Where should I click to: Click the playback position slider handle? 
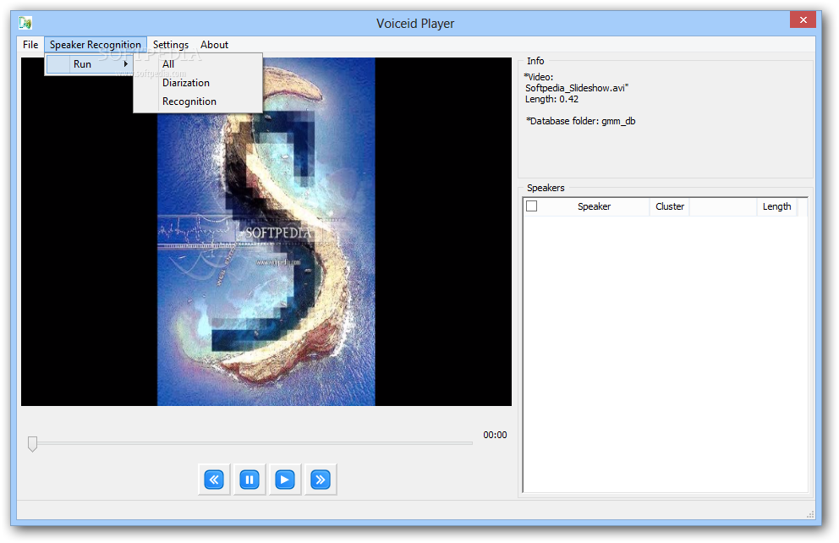coord(33,443)
